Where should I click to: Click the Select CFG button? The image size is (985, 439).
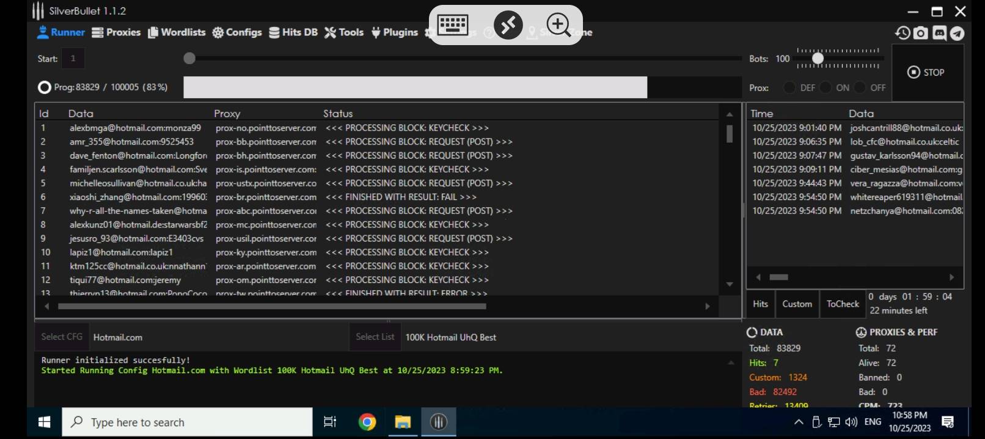[x=62, y=337]
